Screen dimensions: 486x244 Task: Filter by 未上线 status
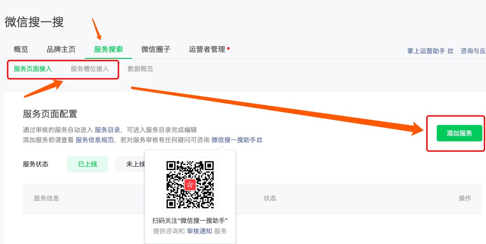[130, 164]
